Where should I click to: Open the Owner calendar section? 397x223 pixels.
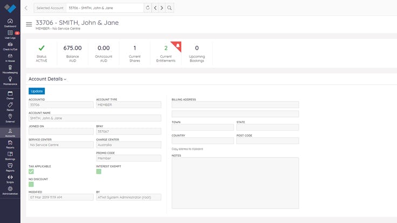click(x=10, y=95)
